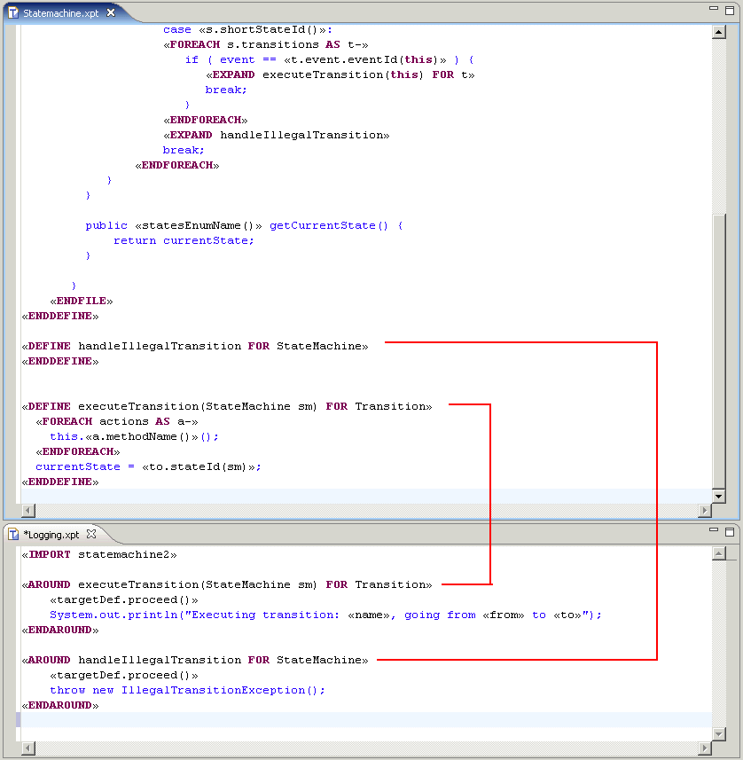Click currentState = «to.stateId(sm)» line
743x760 pixels.
(148, 466)
